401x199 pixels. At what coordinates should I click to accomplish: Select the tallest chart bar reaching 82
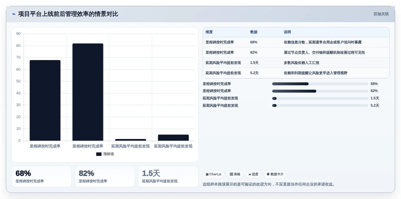pos(88,92)
